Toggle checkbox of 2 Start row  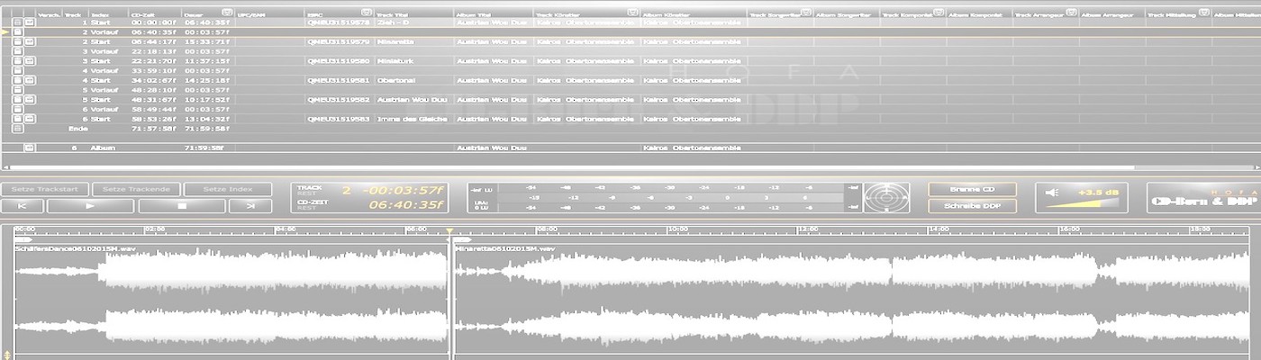tap(17, 41)
